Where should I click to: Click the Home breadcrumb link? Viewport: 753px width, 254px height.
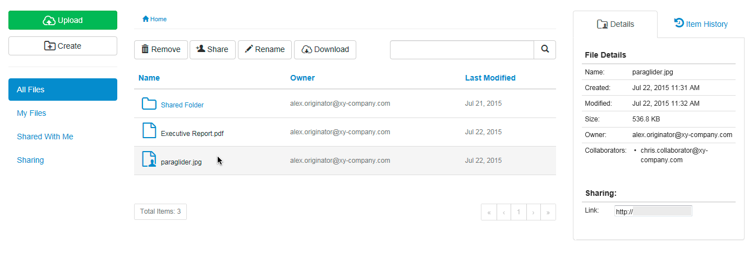point(158,19)
